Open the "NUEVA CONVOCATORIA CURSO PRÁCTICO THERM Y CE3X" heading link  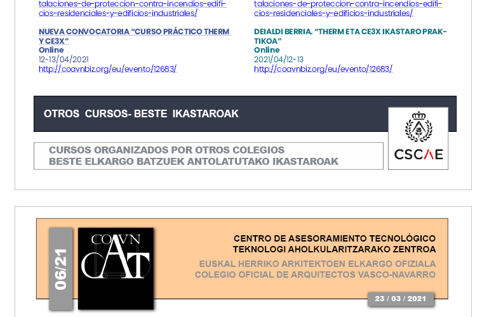pos(135,36)
